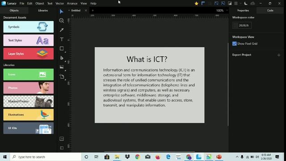Switch to the Code tab
Screen dimensions: 286x161
point(270,10)
